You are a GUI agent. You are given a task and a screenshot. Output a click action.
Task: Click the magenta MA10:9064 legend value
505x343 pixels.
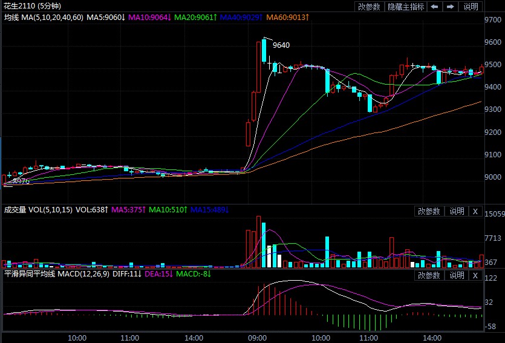pyautogui.click(x=149, y=18)
